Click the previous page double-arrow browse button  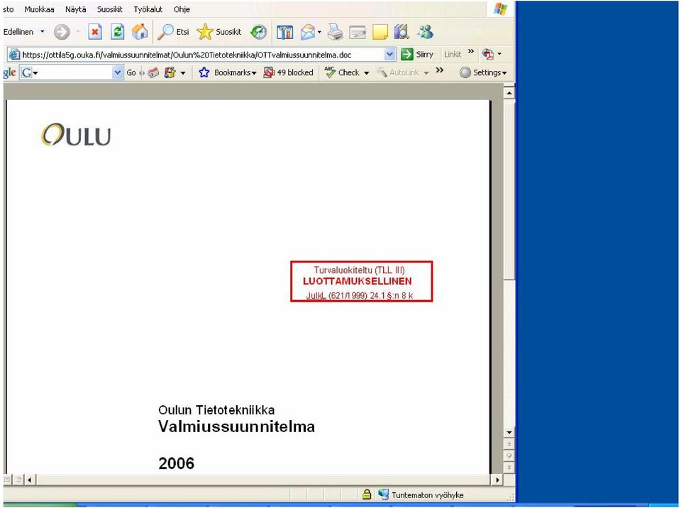tap(509, 443)
